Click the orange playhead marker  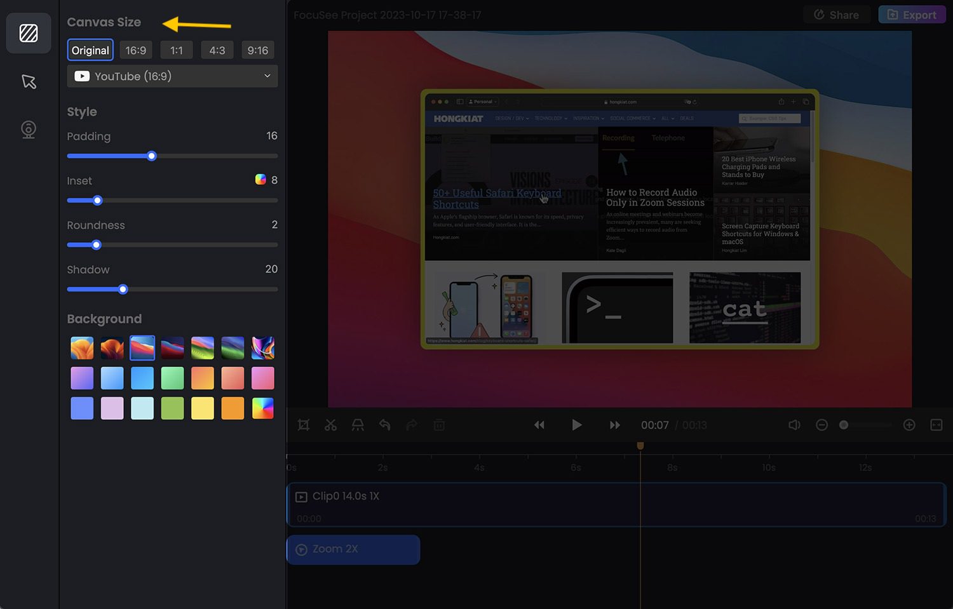coord(640,446)
